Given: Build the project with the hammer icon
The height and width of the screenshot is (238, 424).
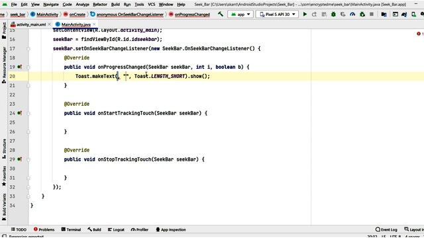Looking at the screenshot, I should (x=221, y=14).
